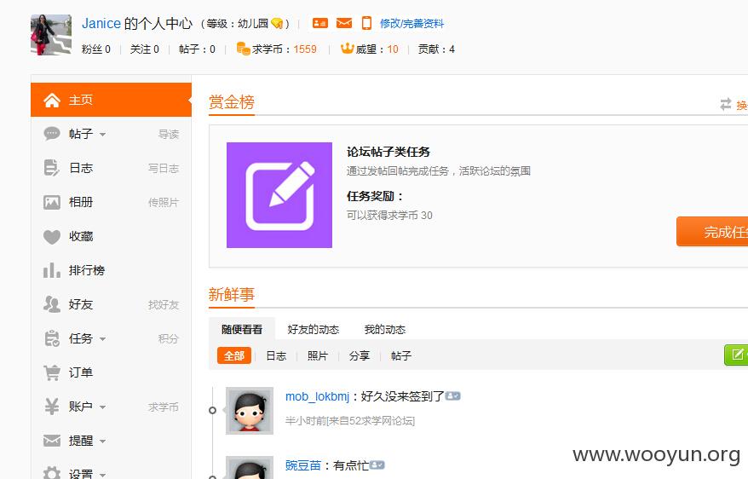Image resolution: width=748 pixels, height=479 pixels.
Task: Click the notepad icon for 日志
Action: (x=51, y=168)
